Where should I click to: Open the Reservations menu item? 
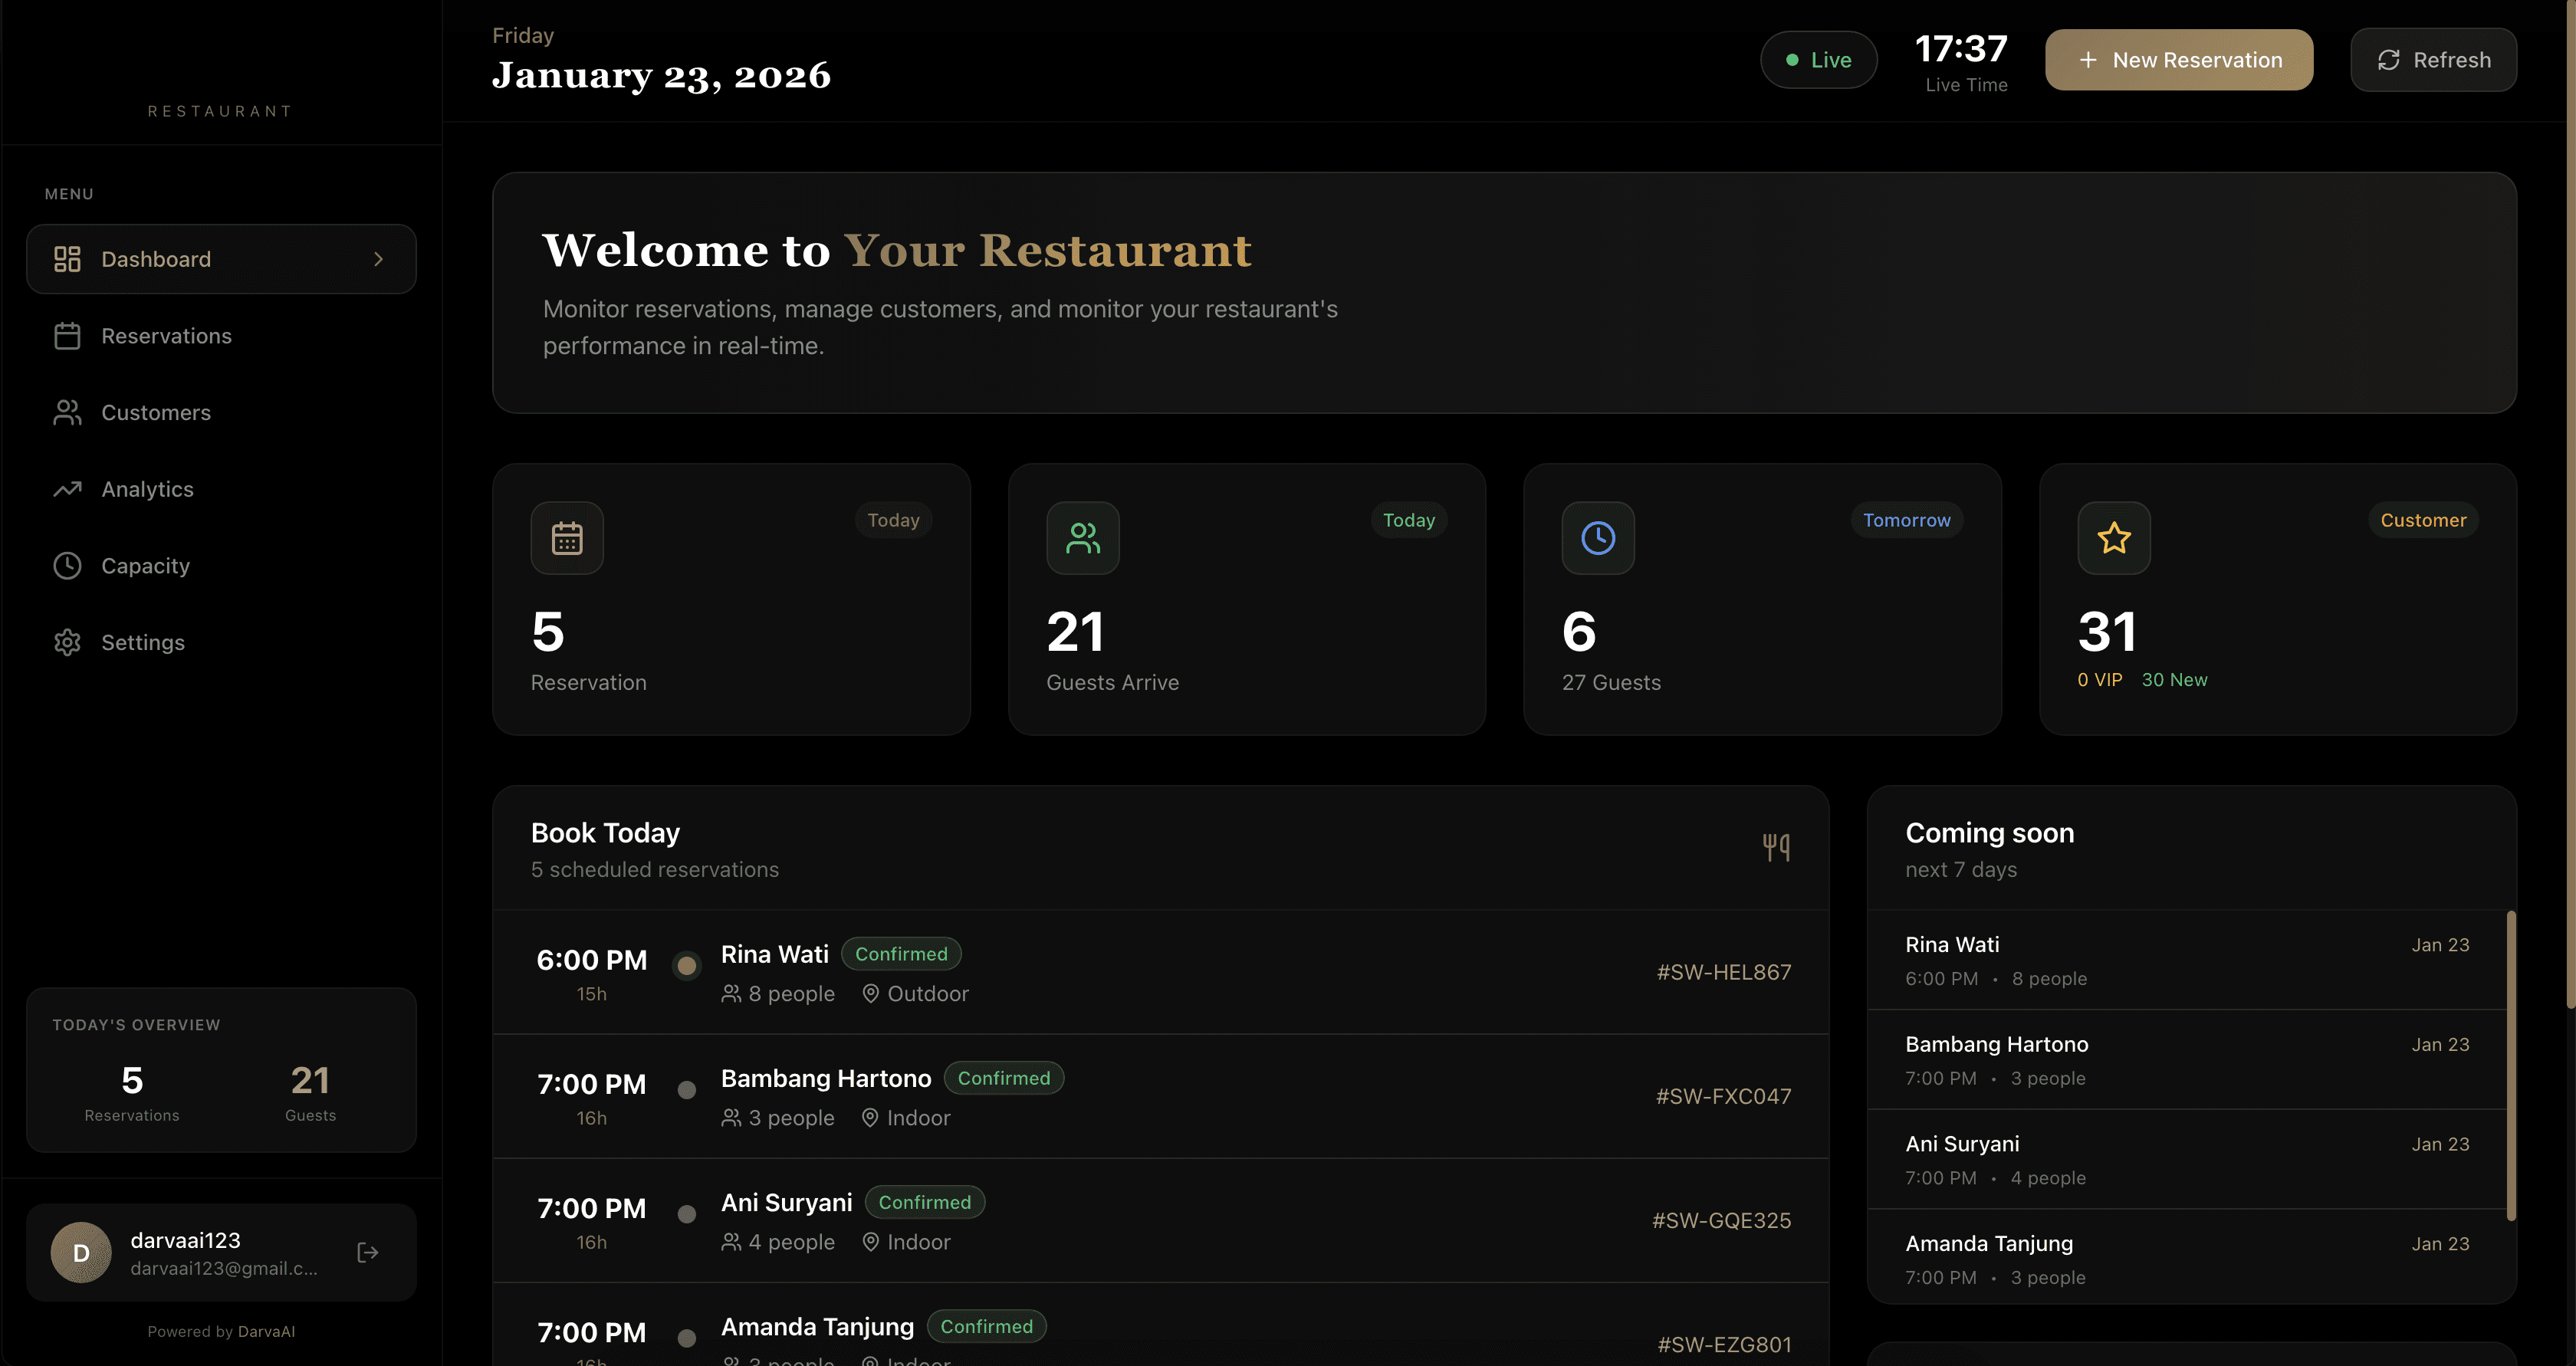(166, 335)
